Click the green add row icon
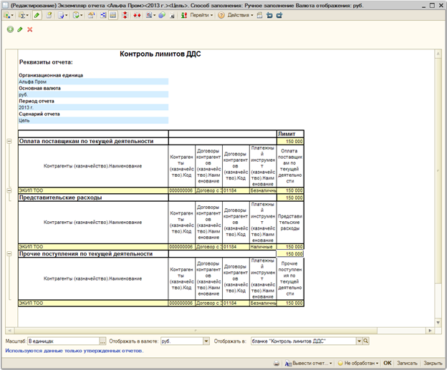This screenshot has height=370, width=447. (x=9, y=29)
